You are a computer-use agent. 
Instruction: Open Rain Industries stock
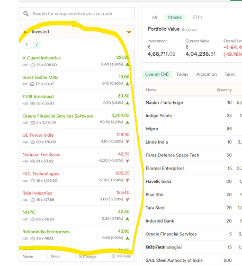coord(76,196)
